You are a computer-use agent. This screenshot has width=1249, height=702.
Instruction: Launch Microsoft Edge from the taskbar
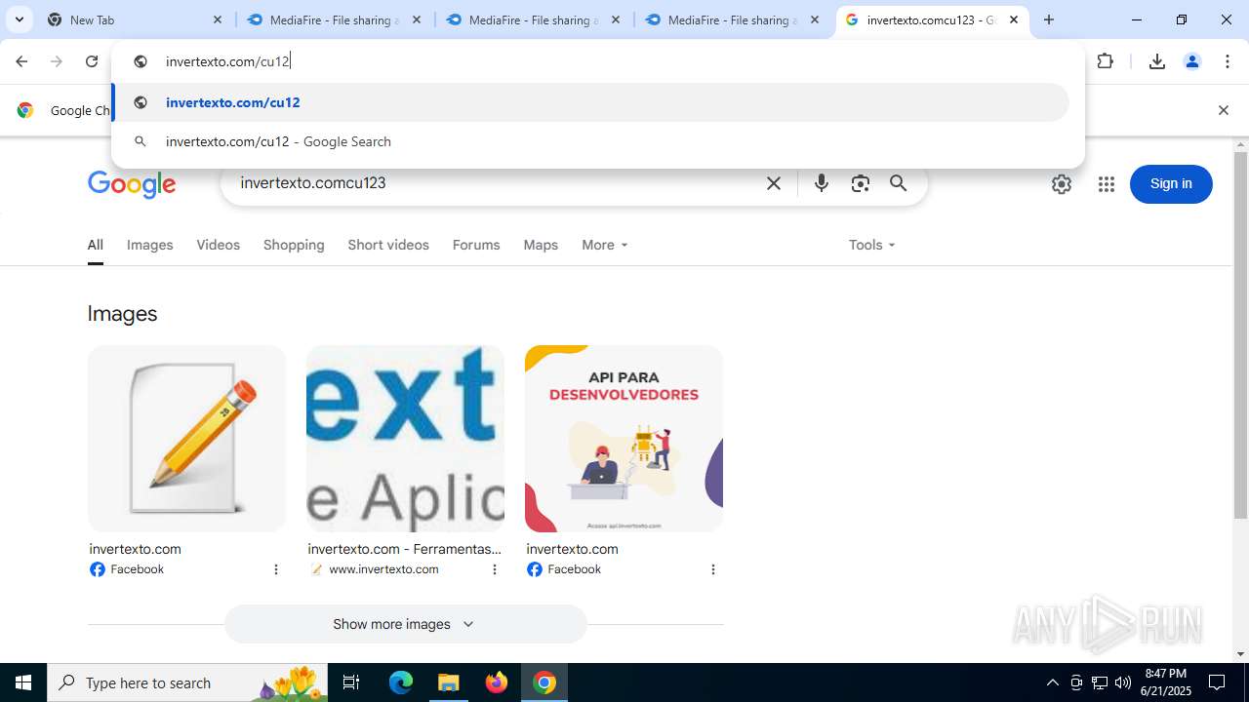(401, 682)
